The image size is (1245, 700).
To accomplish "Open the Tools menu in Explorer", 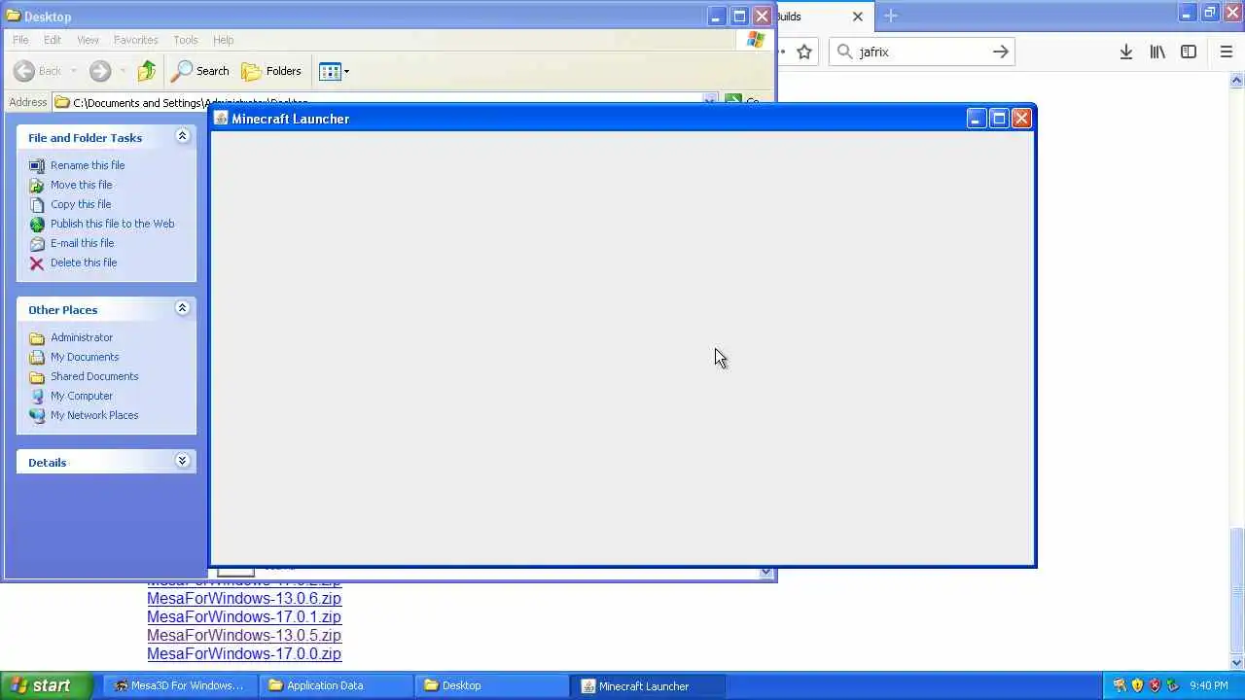I will point(186,40).
